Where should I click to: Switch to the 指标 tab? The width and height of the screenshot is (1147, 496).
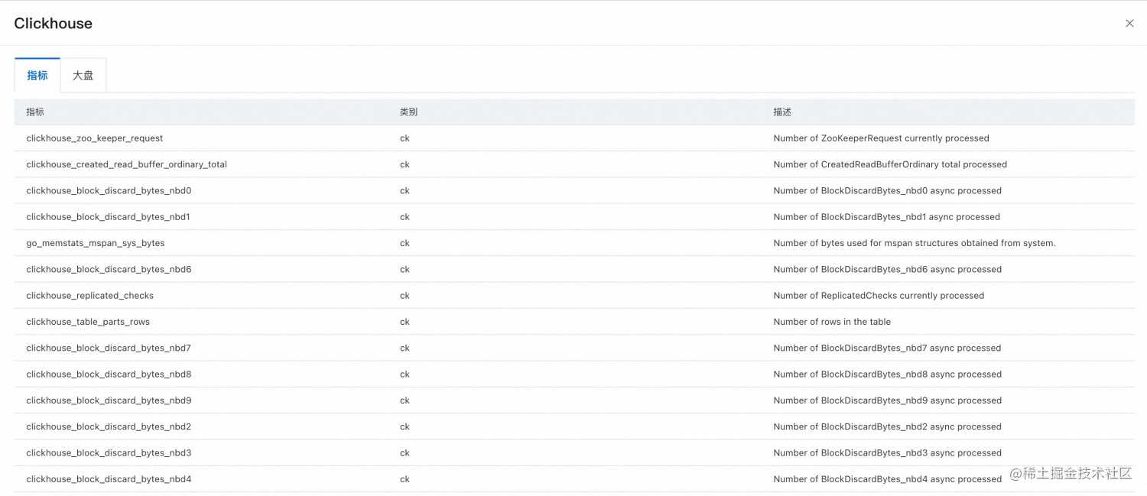[37, 76]
